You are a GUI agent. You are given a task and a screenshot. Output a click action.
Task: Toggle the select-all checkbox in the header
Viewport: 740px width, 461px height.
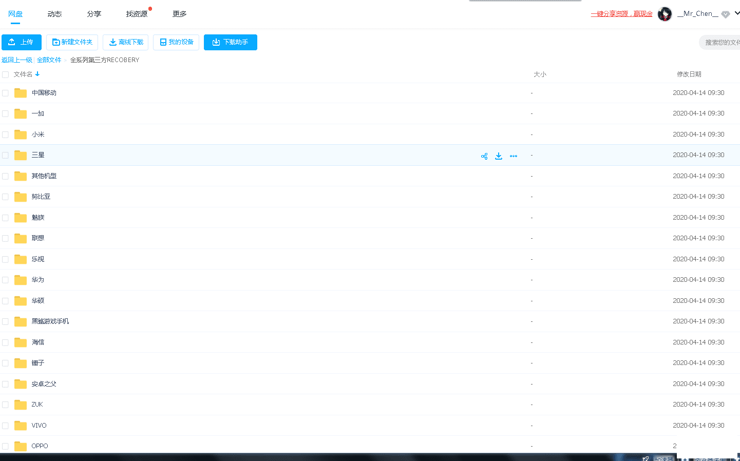[6, 74]
